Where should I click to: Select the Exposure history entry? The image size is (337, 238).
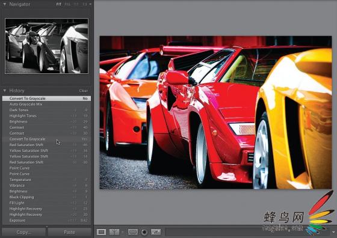coord(46,220)
